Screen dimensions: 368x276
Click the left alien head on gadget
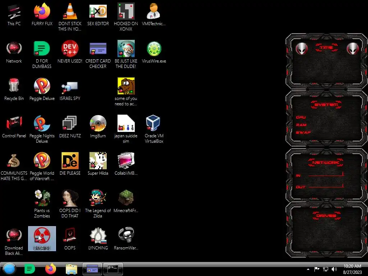302,49
